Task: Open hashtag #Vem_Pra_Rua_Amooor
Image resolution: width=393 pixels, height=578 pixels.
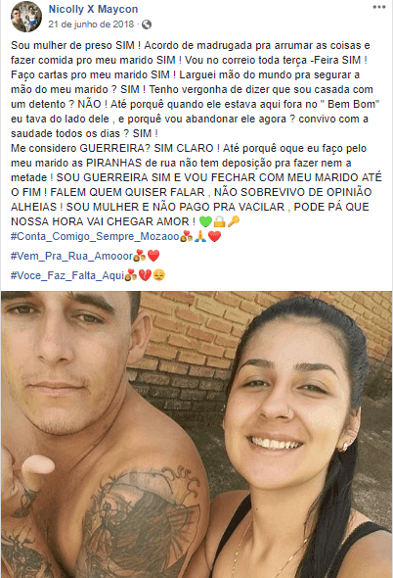Action: click(x=71, y=256)
